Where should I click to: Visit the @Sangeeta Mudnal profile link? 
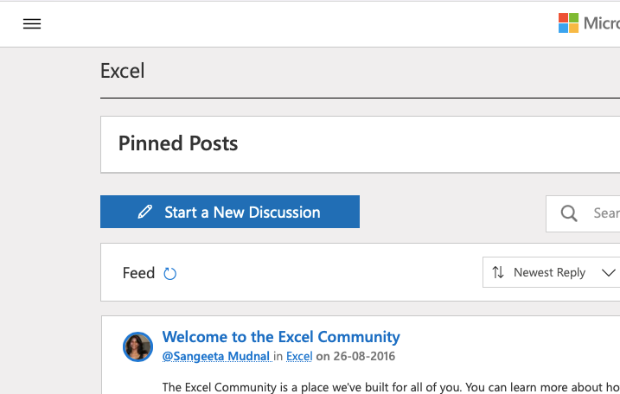pos(216,356)
